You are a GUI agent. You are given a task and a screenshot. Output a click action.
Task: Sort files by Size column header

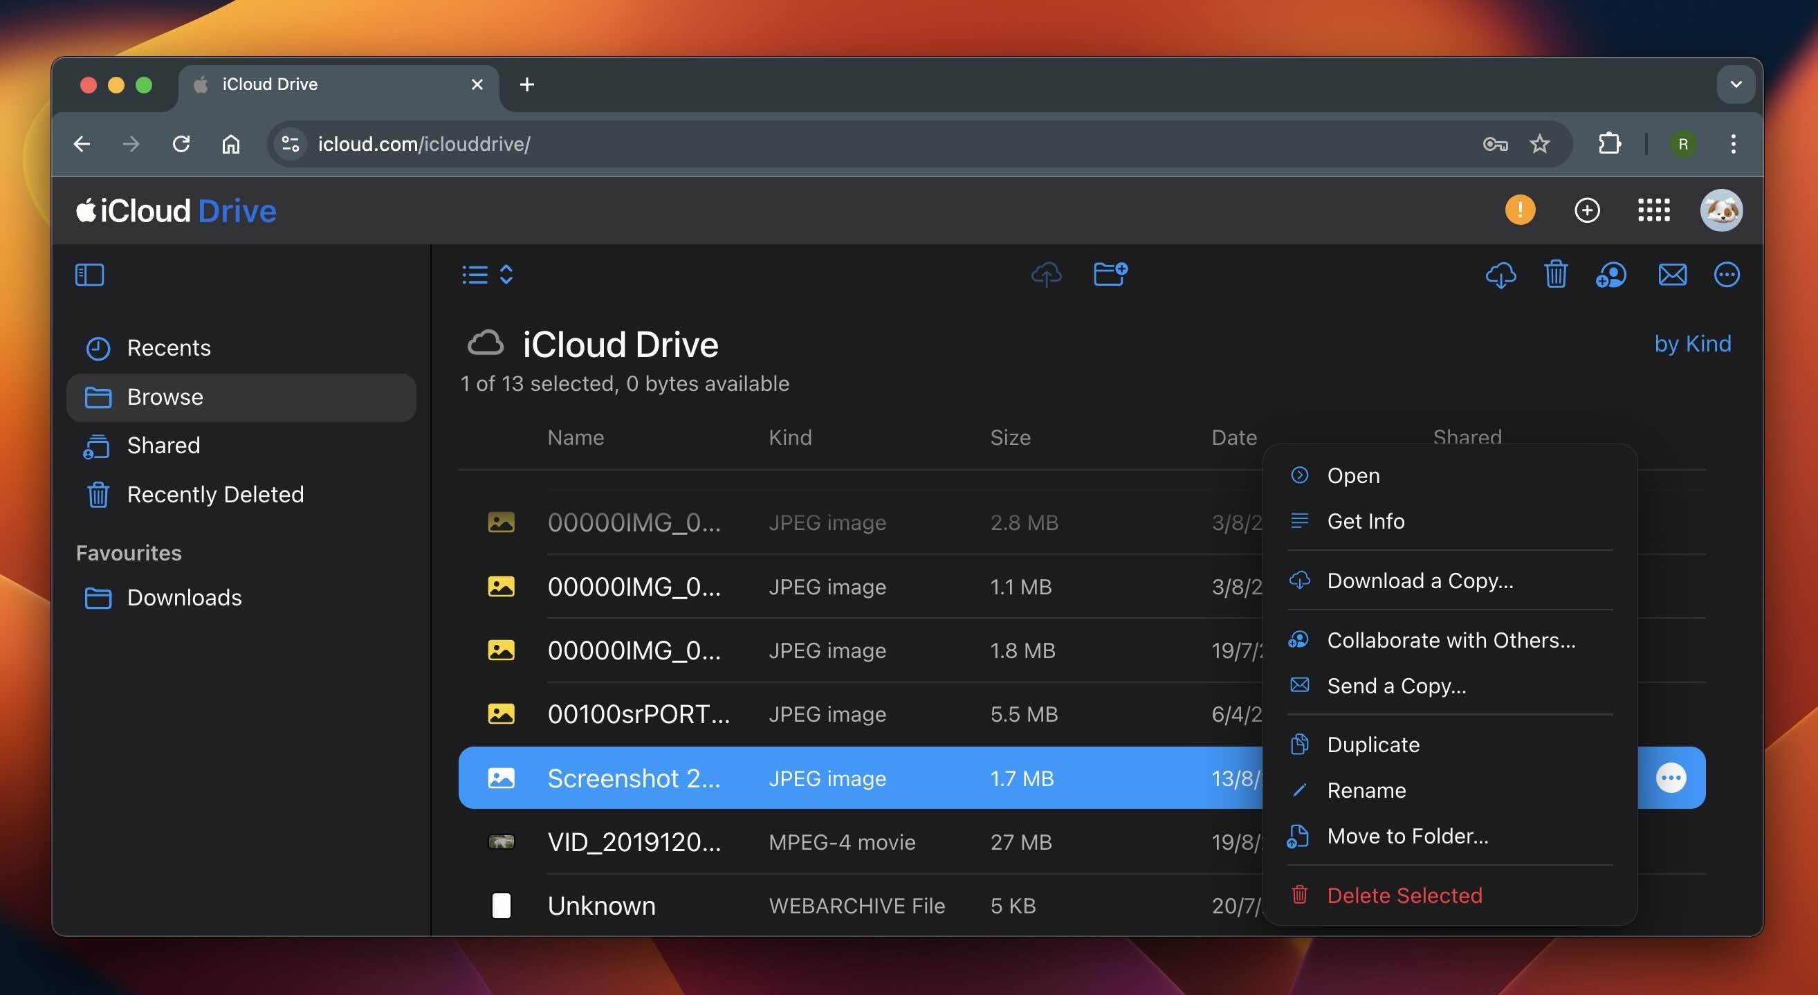[1010, 437]
